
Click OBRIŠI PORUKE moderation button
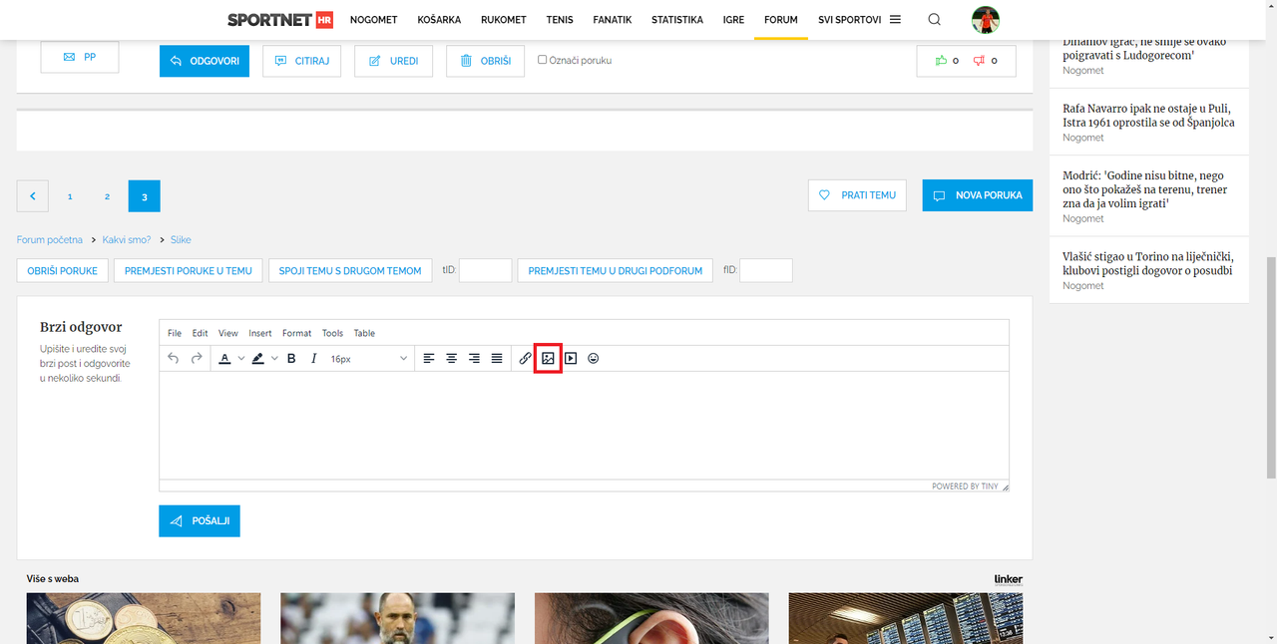pos(63,270)
